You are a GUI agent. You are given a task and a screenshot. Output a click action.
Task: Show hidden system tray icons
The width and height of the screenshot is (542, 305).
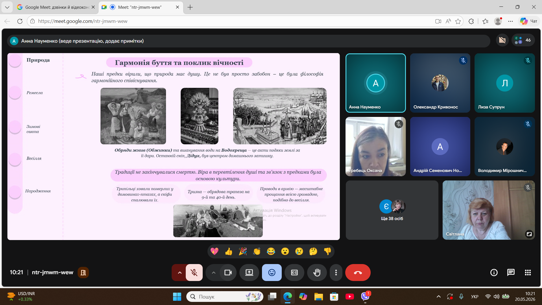[439, 297]
